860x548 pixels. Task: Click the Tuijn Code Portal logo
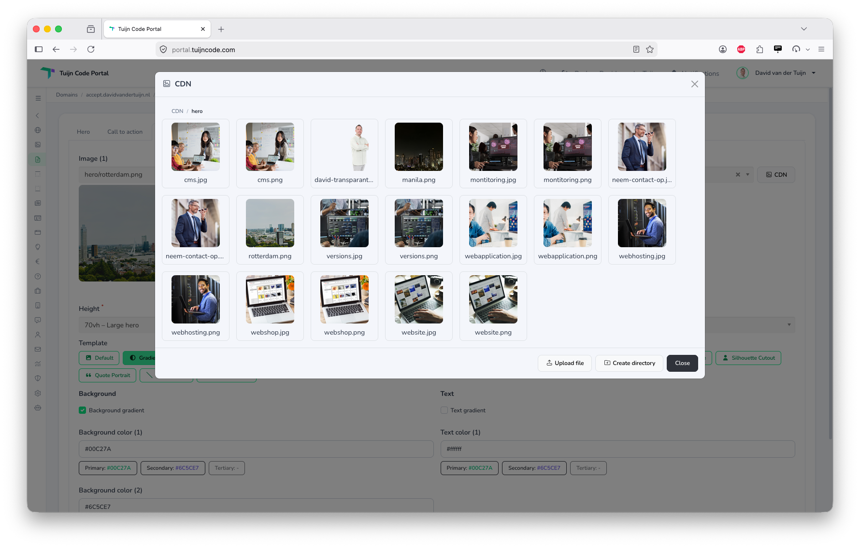(75, 73)
